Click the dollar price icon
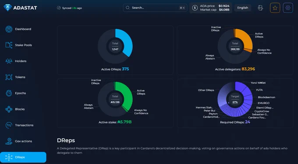The height and width of the screenshot is (164, 298). (195, 8)
